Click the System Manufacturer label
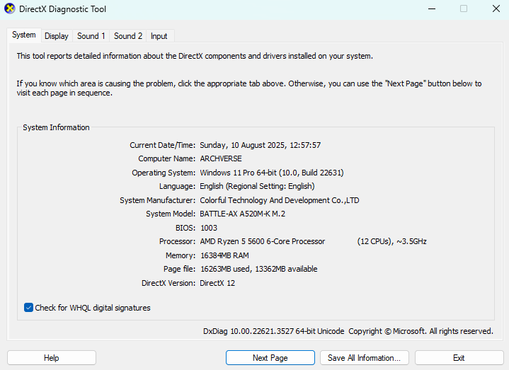The image size is (509, 370). (x=157, y=200)
